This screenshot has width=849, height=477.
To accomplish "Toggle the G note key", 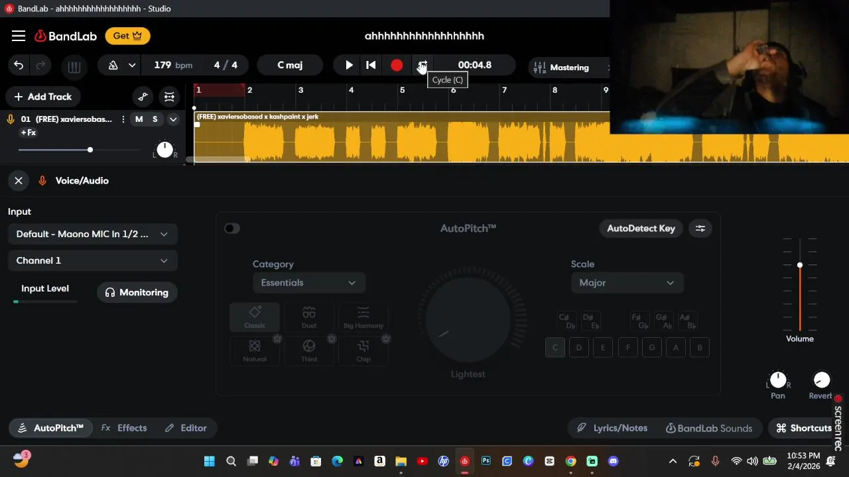I will point(652,347).
